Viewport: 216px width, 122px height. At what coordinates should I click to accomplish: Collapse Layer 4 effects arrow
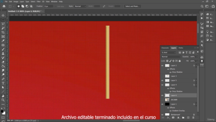[x=196, y=85]
